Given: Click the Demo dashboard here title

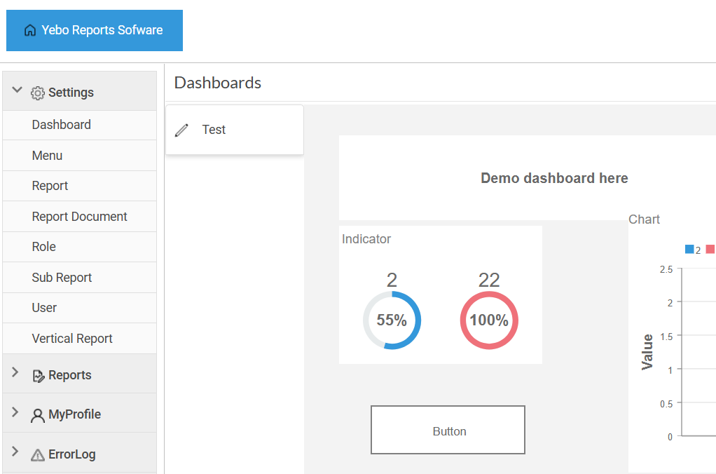Looking at the screenshot, I should tap(554, 178).
